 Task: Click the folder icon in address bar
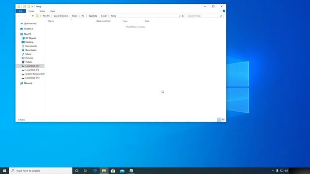click(x=37, y=16)
